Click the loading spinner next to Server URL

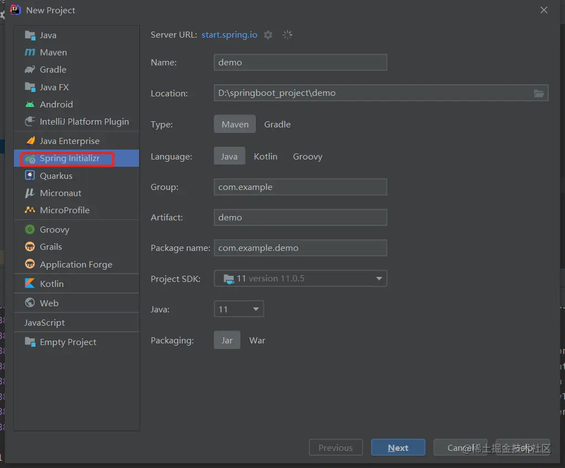(x=287, y=35)
